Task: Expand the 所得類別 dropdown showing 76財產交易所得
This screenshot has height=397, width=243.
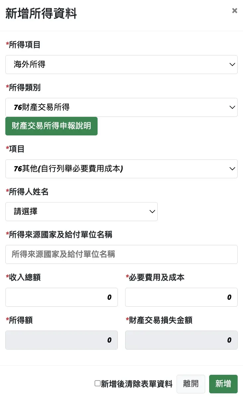Action: 121,107
